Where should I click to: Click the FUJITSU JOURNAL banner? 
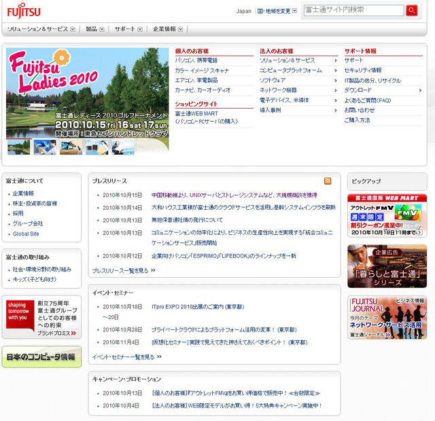point(387,317)
